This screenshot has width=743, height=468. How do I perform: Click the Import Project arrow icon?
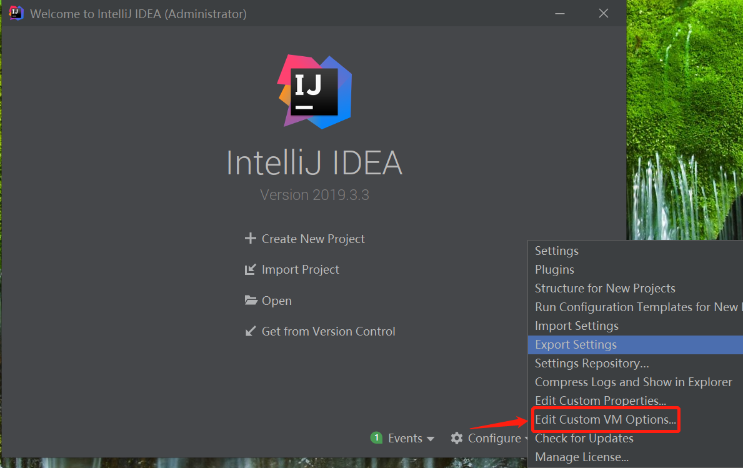pos(251,269)
